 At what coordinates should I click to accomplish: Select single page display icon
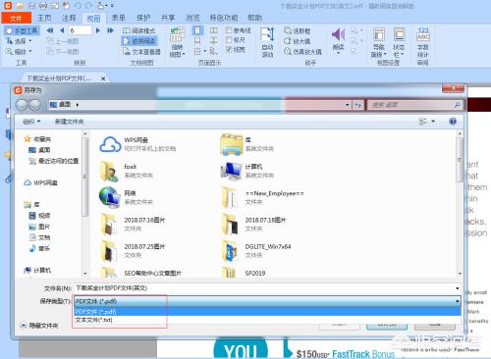click(x=197, y=30)
